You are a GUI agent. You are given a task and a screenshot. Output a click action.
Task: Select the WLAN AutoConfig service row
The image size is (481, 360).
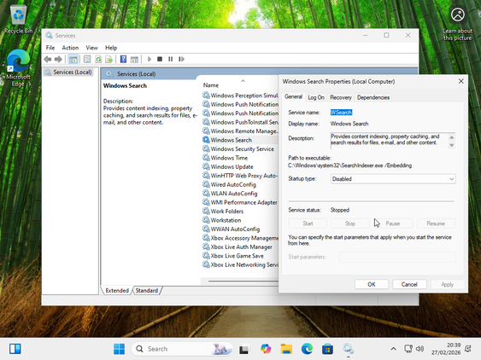[240, 194]
